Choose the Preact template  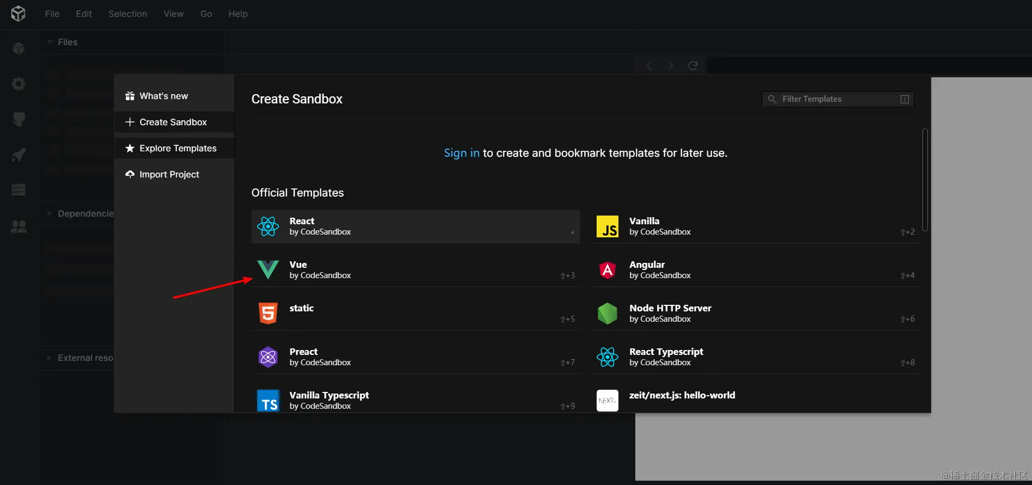(x=416, y=357)
